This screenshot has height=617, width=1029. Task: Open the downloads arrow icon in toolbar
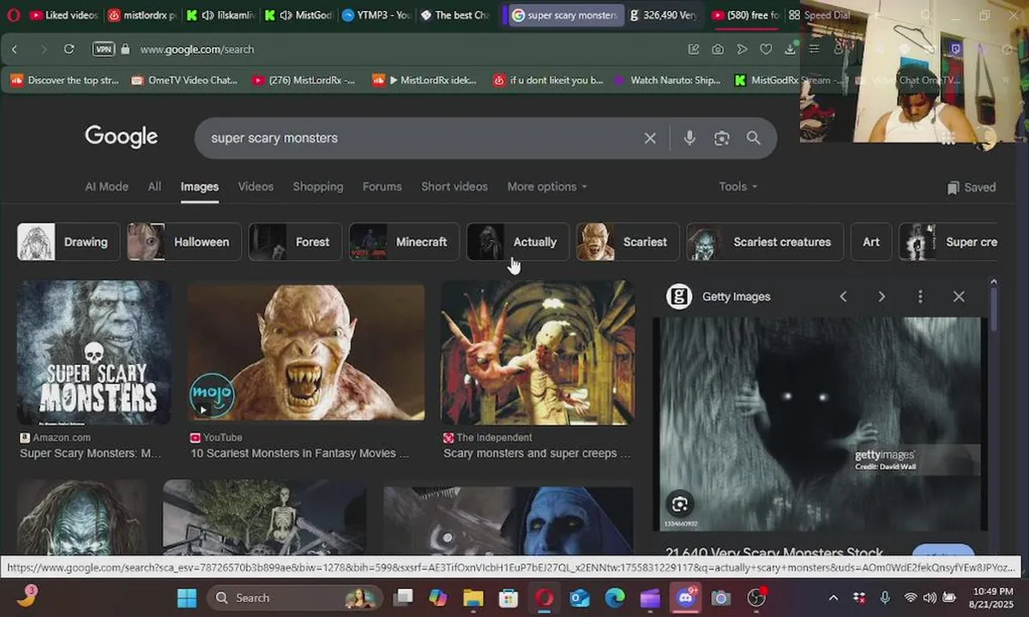(x=791, y=50)
